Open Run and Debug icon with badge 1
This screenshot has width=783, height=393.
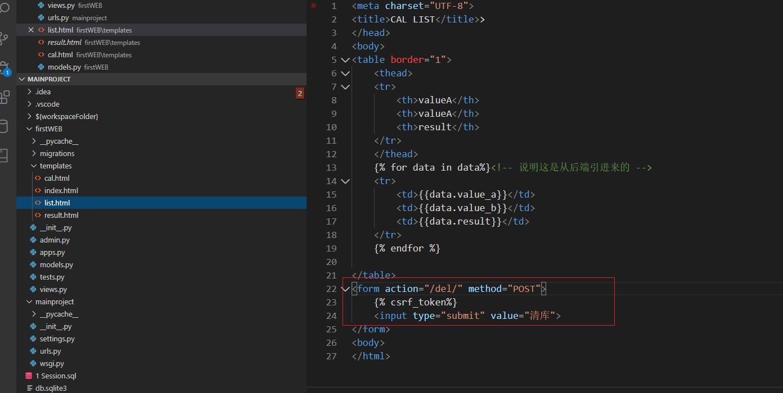[x=4, y=68]
